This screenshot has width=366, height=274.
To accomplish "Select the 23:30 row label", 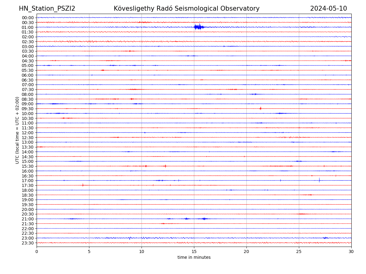I will point(28,243).
